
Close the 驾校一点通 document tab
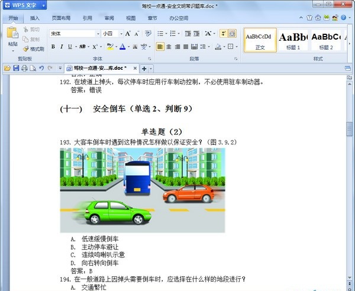coord(135,68)
